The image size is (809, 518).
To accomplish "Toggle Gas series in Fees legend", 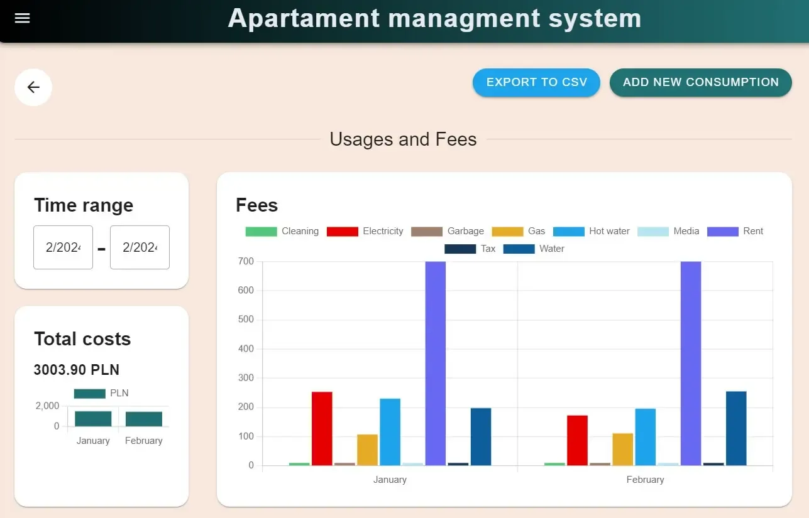I will pyautogui.click(x=519, y=231).
